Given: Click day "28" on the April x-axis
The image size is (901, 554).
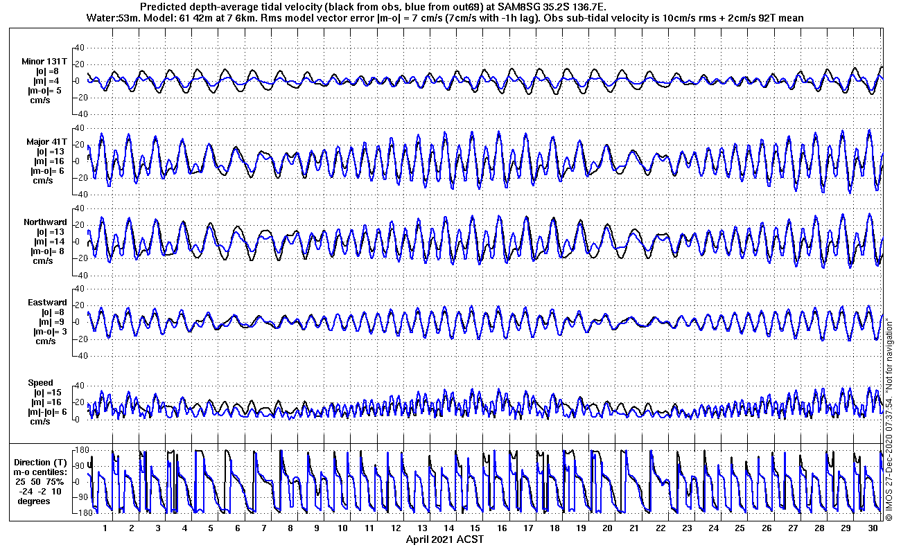Looking at the screenshot, I should click(x=819, y=528).
